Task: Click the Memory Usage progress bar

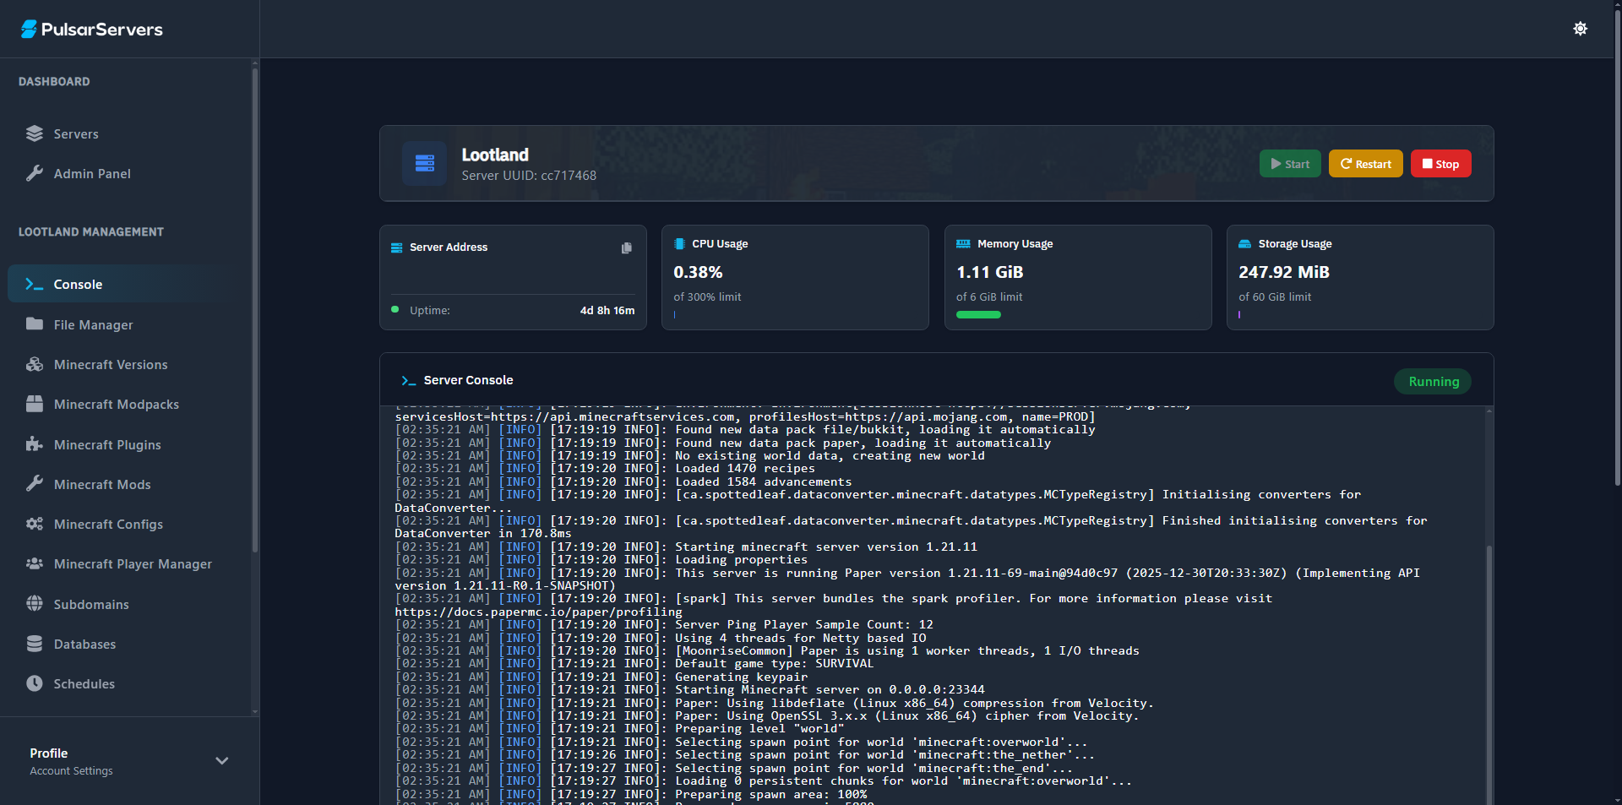Action: (x=978, y=315)
